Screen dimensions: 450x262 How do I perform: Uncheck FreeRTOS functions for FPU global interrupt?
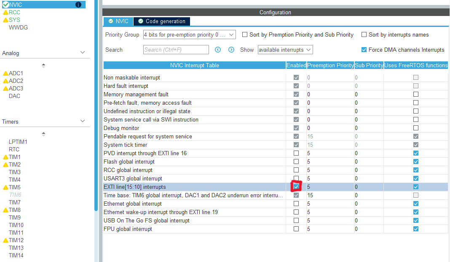416,229
